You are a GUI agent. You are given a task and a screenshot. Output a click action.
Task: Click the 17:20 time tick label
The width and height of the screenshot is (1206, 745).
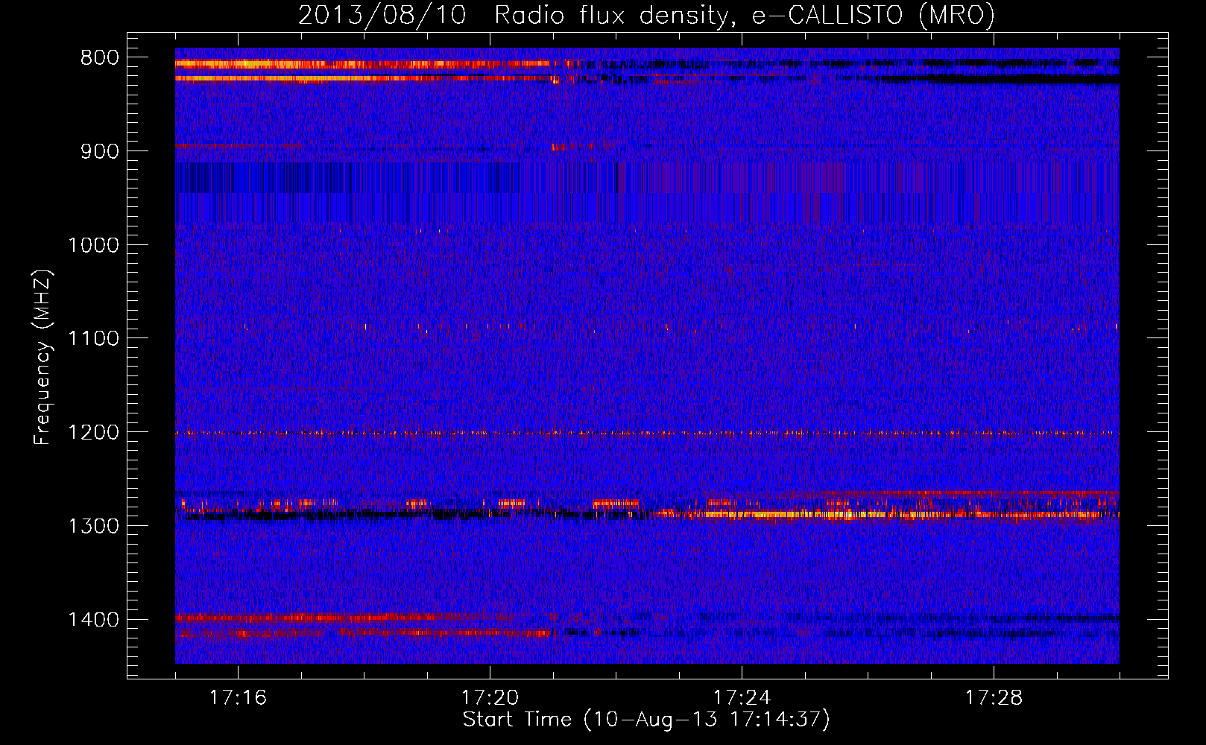pyautogui.click(x=490, y=698)
